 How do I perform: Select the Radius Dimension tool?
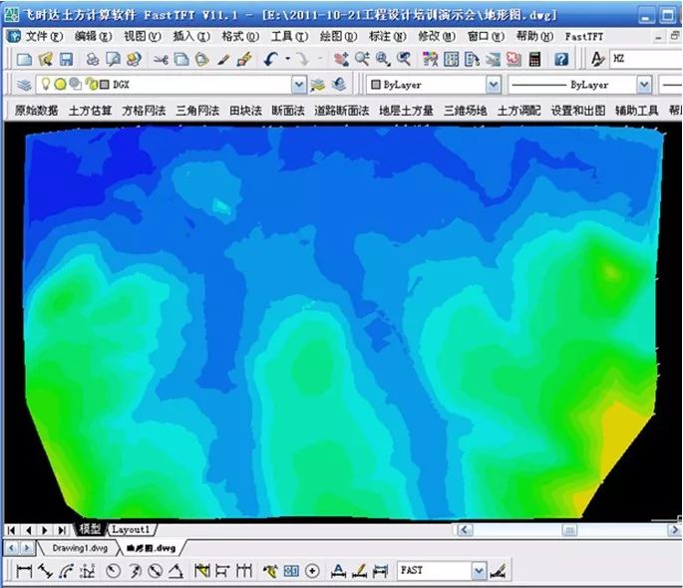[x=114, y=571]
